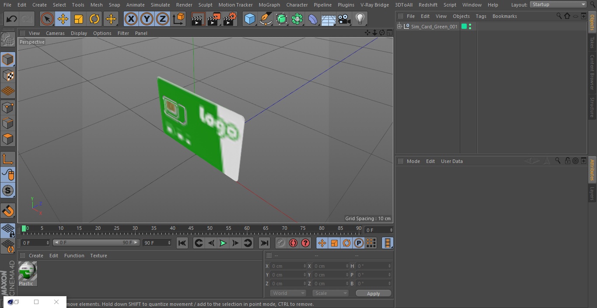The width and height of the screenshot is (597, 308).
Task: Select the Plastic material thumbnail
Action: tap(28, 271)
